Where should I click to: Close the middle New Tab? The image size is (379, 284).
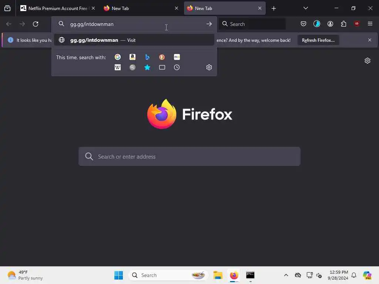point(177,8)
